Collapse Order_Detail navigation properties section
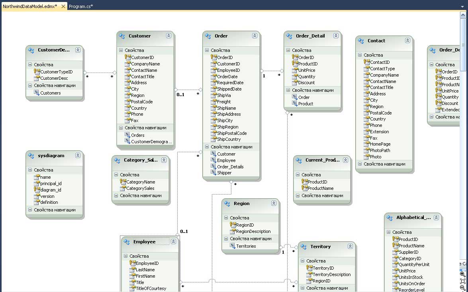This screenshot has width=468, height=292. (288, 90)
